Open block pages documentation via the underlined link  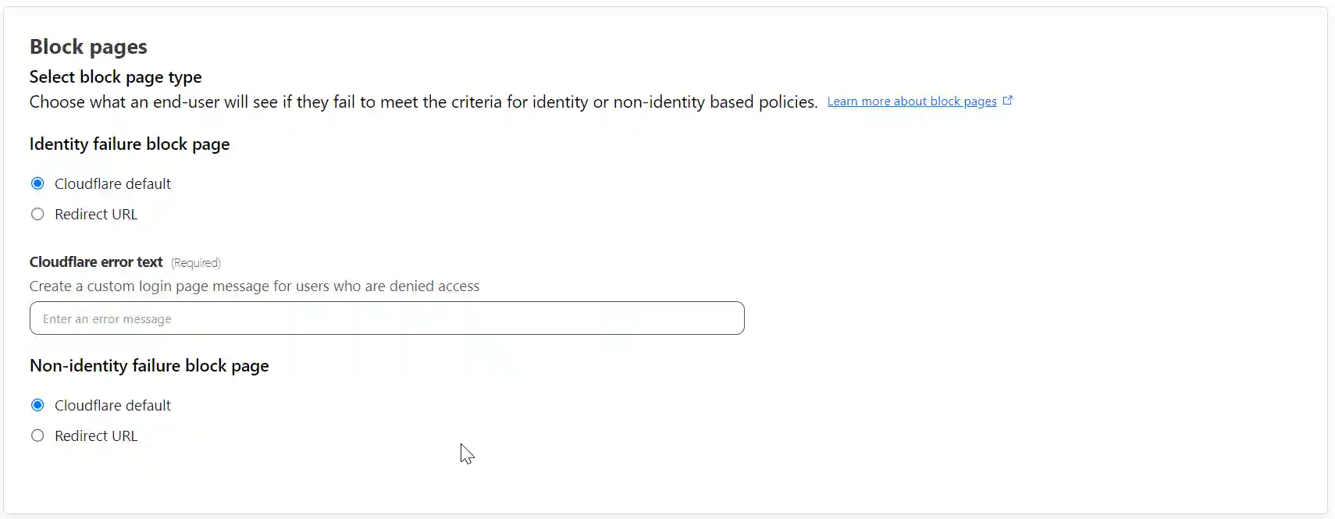pyautogui.click(x=911, y=101)
